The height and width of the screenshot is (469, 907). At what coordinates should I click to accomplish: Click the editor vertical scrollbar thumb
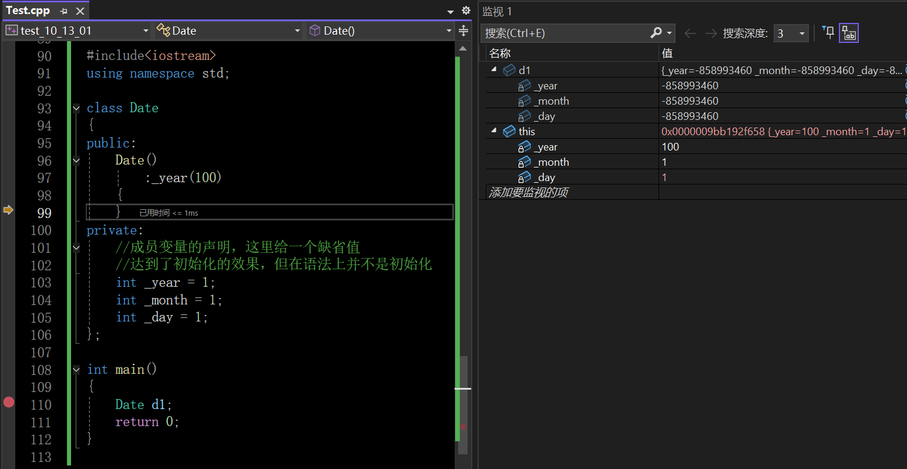tap(463, 405)
